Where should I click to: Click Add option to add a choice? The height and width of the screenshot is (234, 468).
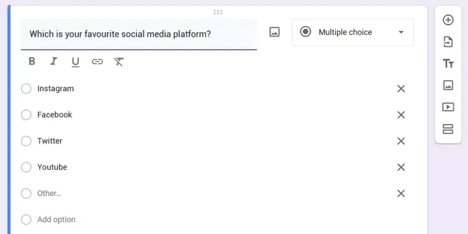tap(56, 220)
